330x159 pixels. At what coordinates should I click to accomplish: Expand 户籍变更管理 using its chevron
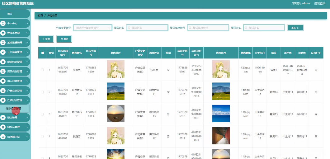click(27, 91)
